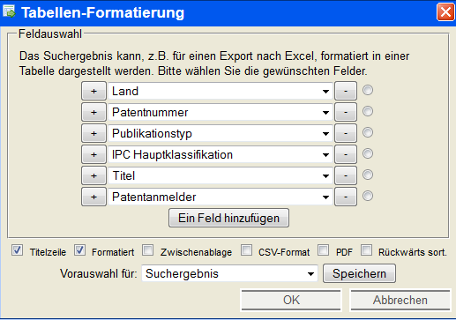
Task: Select the radio button next to Titel
Action: point(368,175)
